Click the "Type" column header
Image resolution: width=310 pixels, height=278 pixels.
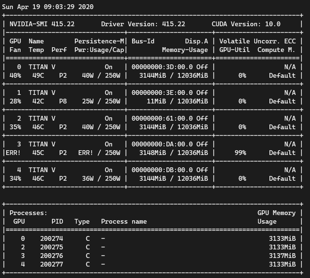(x=82, y=221)
